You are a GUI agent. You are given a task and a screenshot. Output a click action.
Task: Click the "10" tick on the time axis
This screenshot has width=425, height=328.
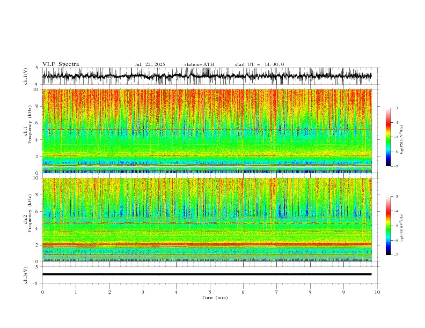tap(377, 292)
